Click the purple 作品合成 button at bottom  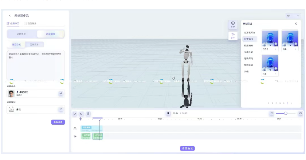[x=188, y=148]
